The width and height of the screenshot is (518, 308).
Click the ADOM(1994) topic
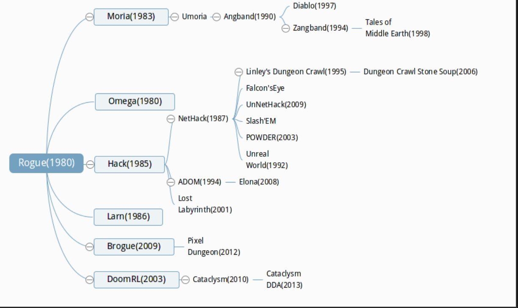(x=200, y=182)
